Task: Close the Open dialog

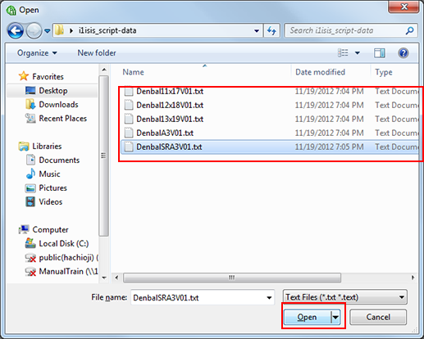Action: point(403,7)
